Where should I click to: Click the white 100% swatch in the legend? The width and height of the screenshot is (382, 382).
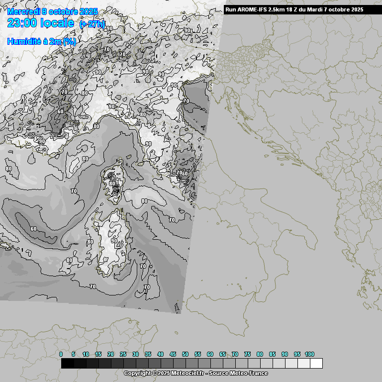pos(316,364)
